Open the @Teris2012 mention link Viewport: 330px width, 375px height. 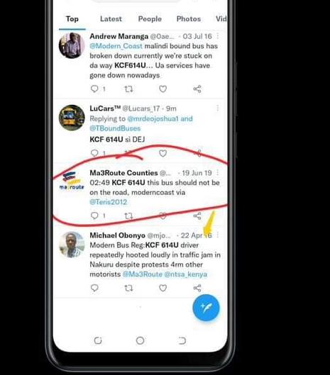click(109, 202)
